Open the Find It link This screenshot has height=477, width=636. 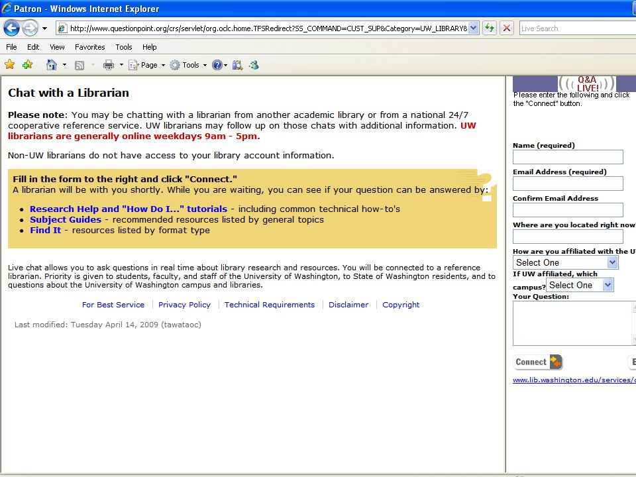[46, 230]
